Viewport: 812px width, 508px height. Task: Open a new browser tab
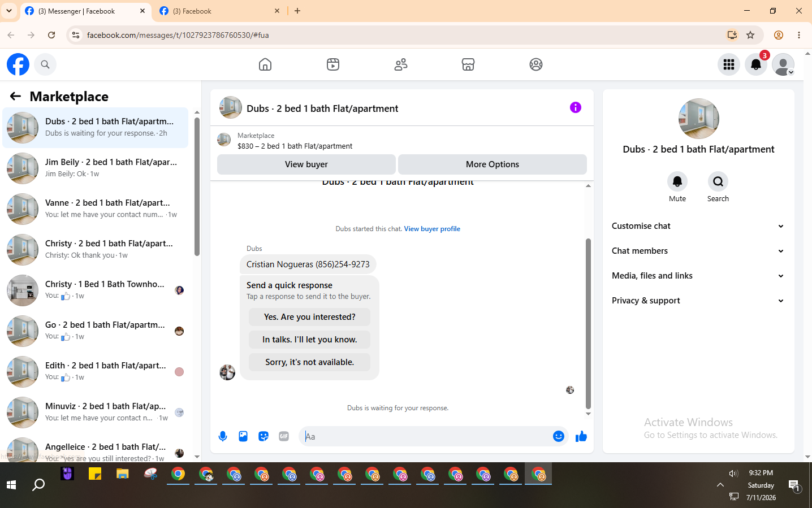297,11
